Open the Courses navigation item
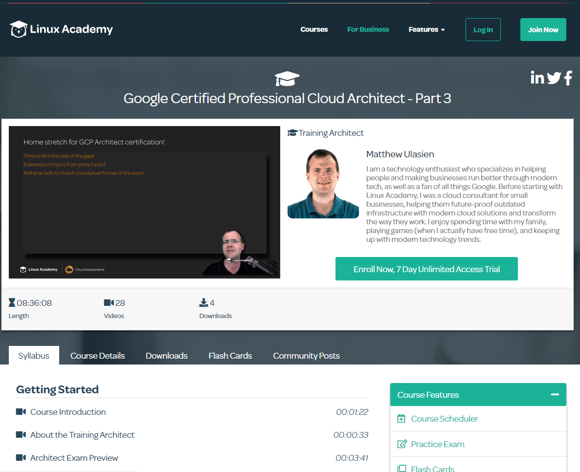Image resolution: width=580 pixels, height=472 pixels. coord(314,30)
